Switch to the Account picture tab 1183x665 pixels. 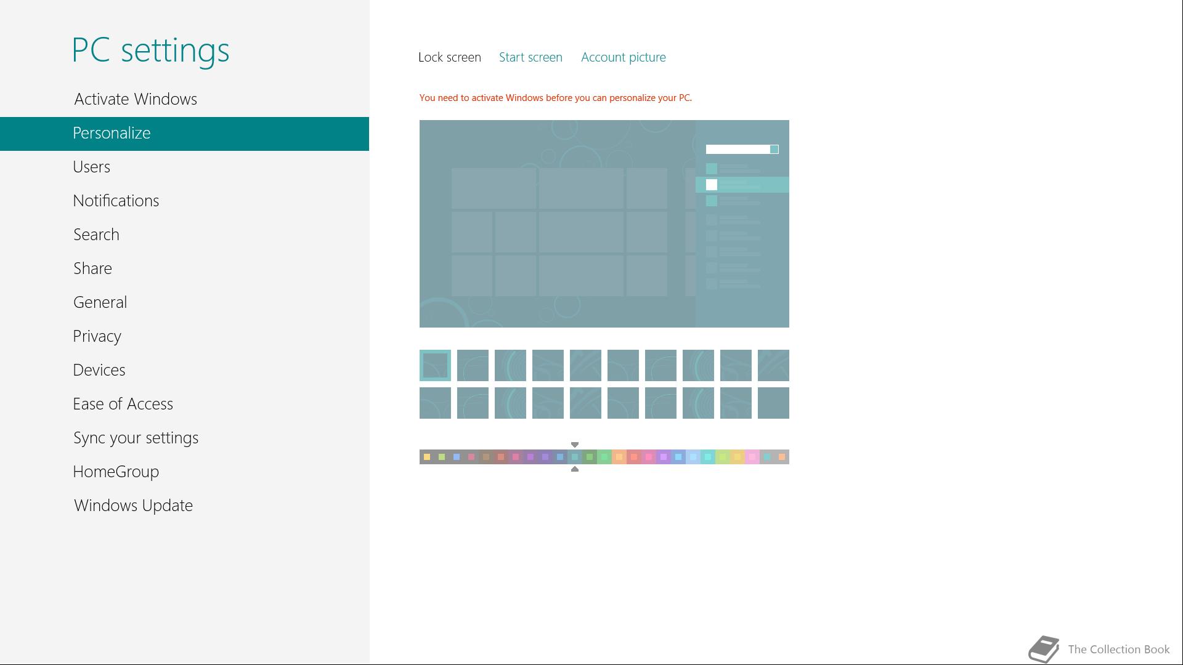[623, 57]
